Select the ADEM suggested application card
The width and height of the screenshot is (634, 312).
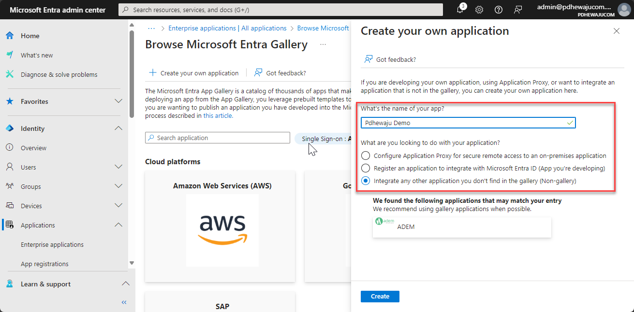pos(462,227)
